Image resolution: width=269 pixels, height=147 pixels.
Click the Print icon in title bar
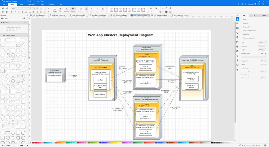(x=38, y=1)
